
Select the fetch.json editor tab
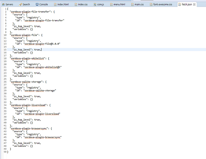click(x=187, y=5)
